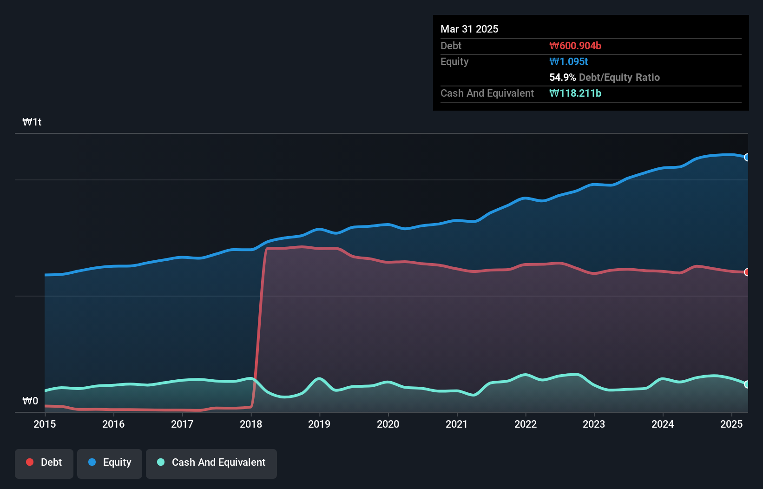
Task: Select the 2018 year label
Action: click(251, 424)
